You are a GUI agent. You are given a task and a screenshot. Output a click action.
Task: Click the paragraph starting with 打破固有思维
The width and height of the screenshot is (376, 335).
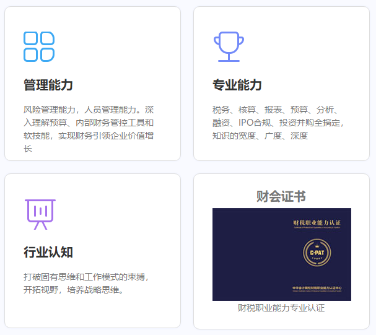tap(86, 284)
